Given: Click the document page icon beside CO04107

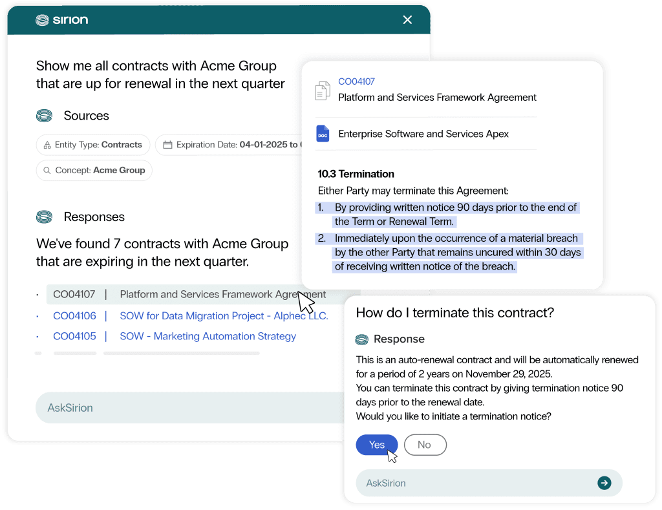Looking at the screenshot, I should click(x=323, y=90).
